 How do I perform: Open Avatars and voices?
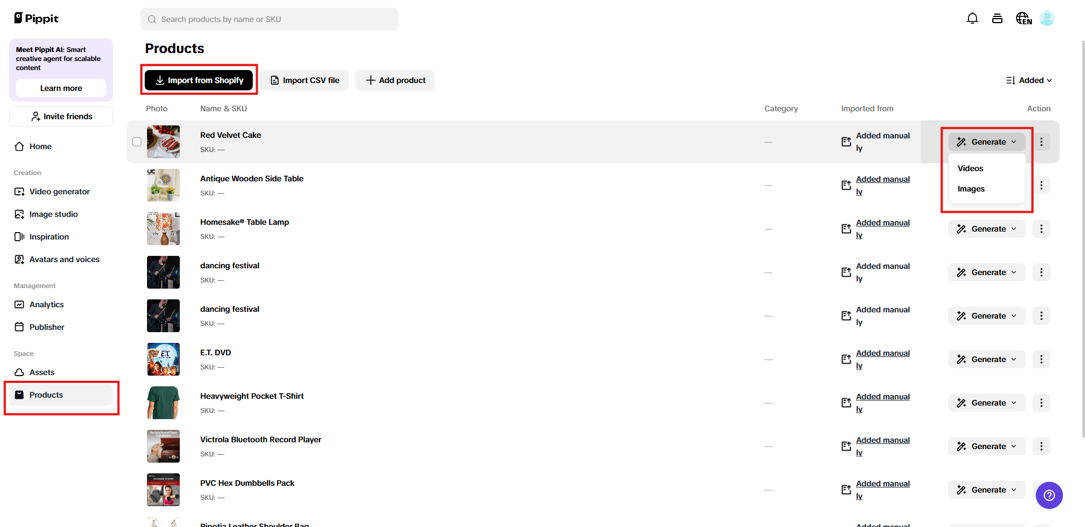(64, 259)
